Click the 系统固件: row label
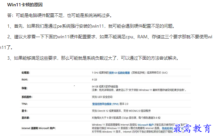214x139 pixels. click(x=27, y=97)
